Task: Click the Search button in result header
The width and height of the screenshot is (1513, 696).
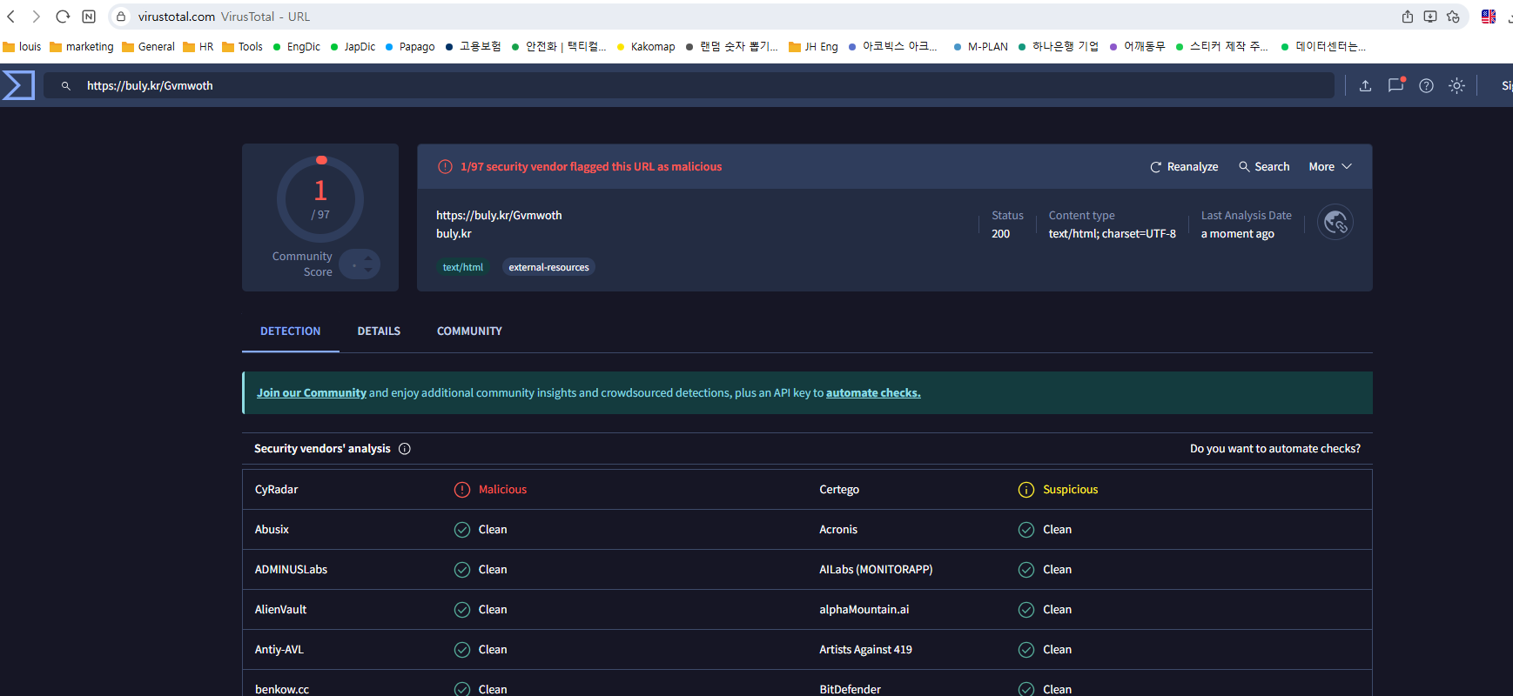Action: [x=1264, y=166]
